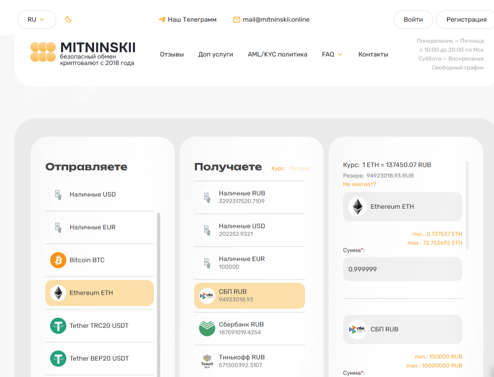Click СБП icon in exchange form
Image resolution: width=494 pixels, height=377 pixels.
click(x=358, y=329)
